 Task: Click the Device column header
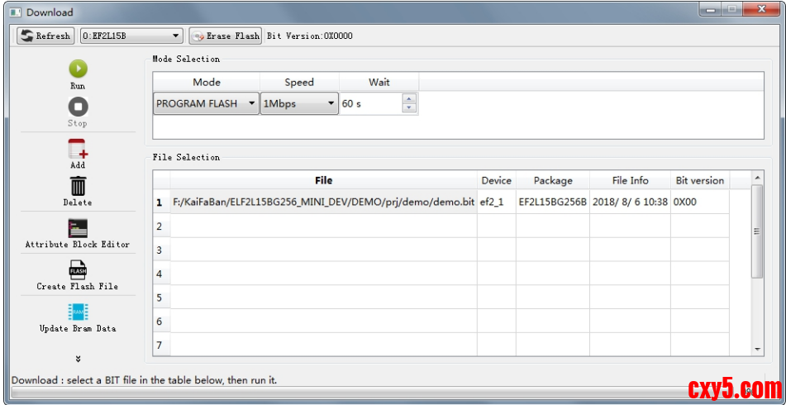[x=496, y=180]
